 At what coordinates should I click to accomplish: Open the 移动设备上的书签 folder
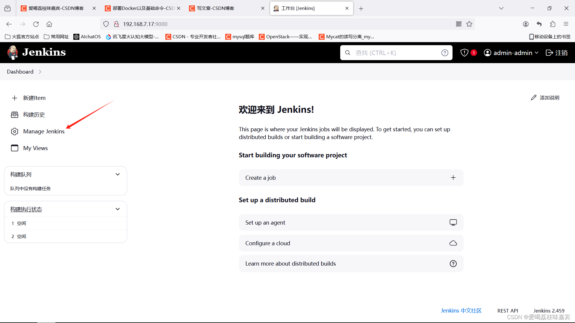pyautogui.click(x=550, y=36)
